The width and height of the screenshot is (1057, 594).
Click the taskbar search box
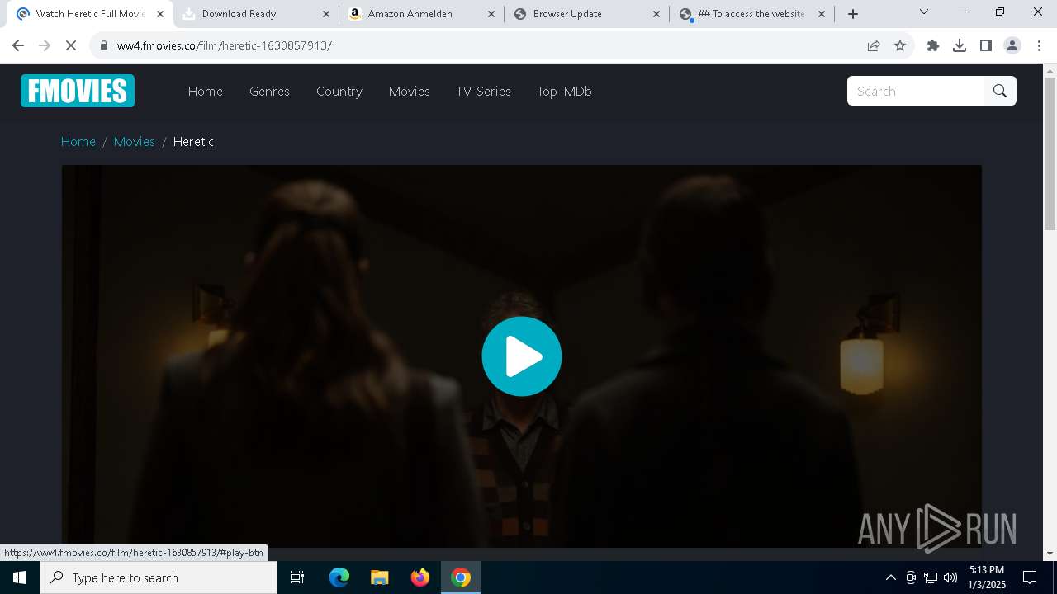159,577
